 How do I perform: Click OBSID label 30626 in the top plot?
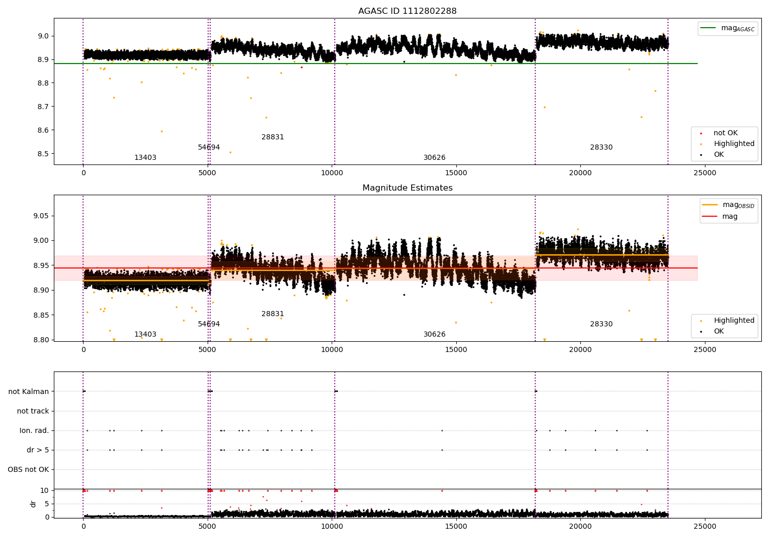pos(434,158)
